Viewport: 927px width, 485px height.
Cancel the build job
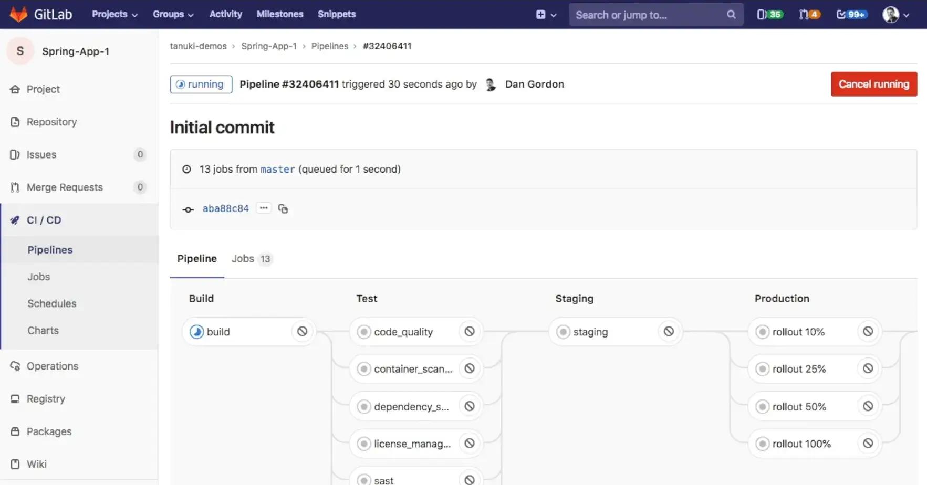click(x=302, y=331)
